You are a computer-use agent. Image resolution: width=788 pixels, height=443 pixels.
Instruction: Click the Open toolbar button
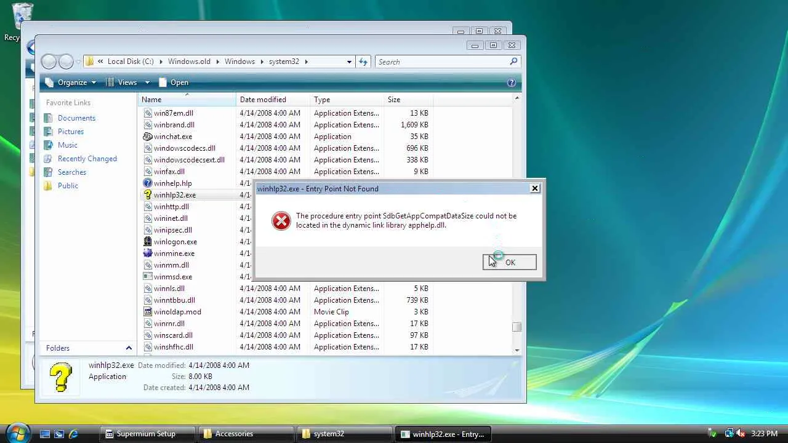pos(174,82)
